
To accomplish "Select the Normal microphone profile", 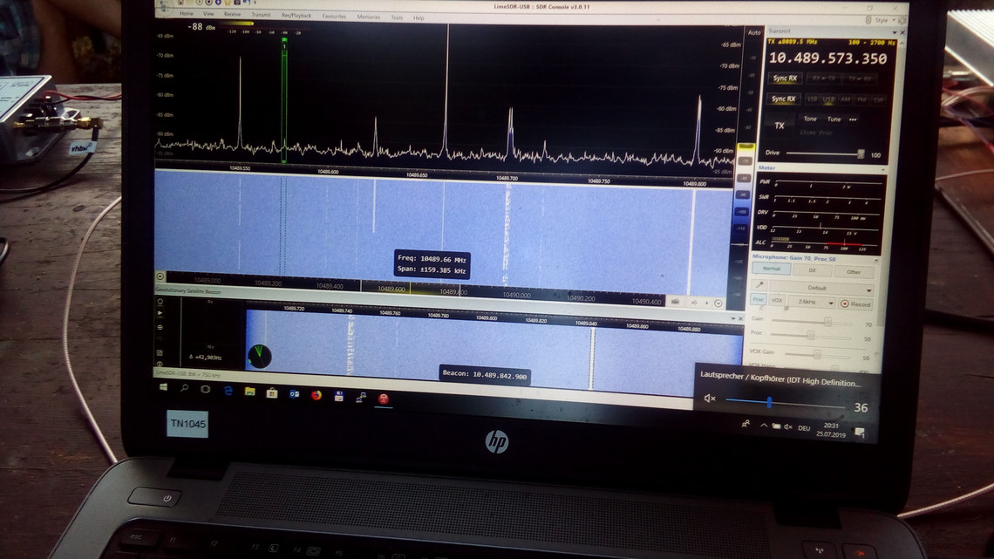I will coord(772,269).
